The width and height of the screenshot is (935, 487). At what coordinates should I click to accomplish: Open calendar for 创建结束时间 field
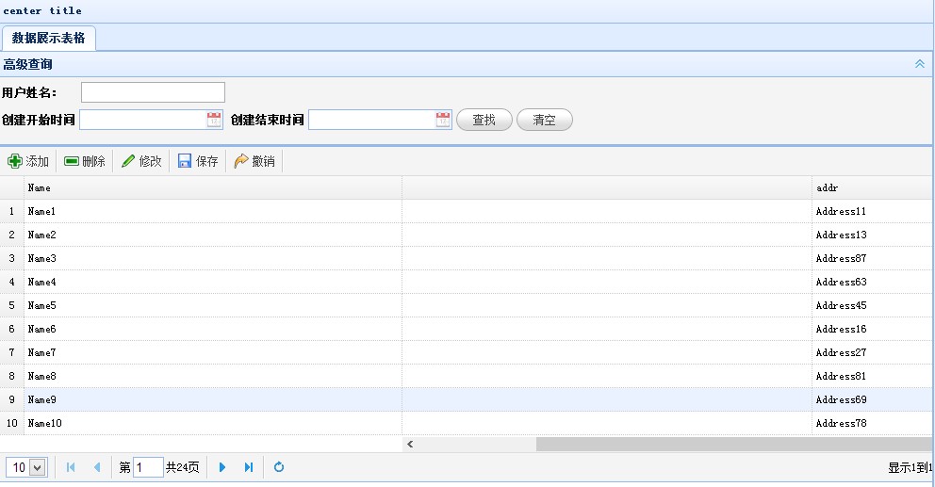(x=442, y=120)
